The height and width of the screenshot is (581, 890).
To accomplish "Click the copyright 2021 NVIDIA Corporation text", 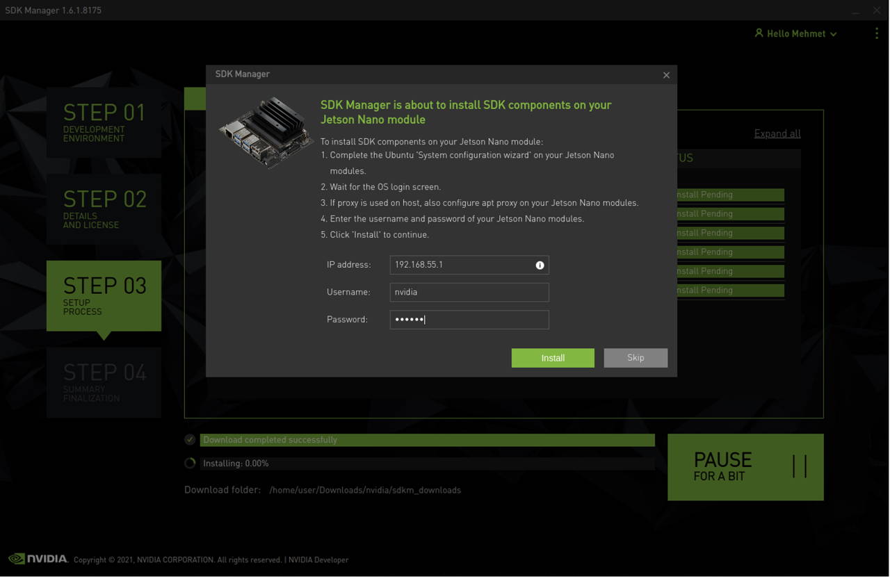I will pyautogui.click(x=177, y=559).
